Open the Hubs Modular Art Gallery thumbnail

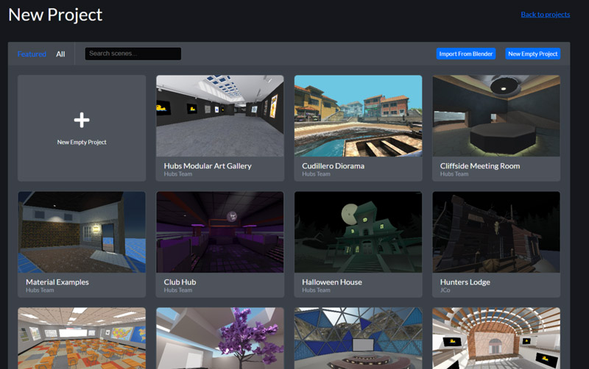219,116
